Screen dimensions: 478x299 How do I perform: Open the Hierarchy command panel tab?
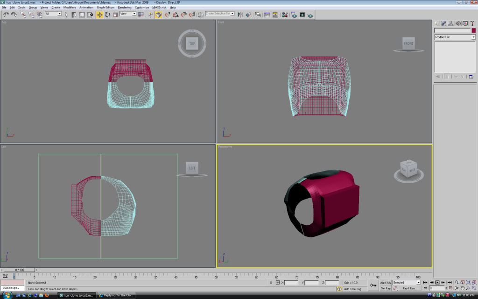click(x=451, y=23)
